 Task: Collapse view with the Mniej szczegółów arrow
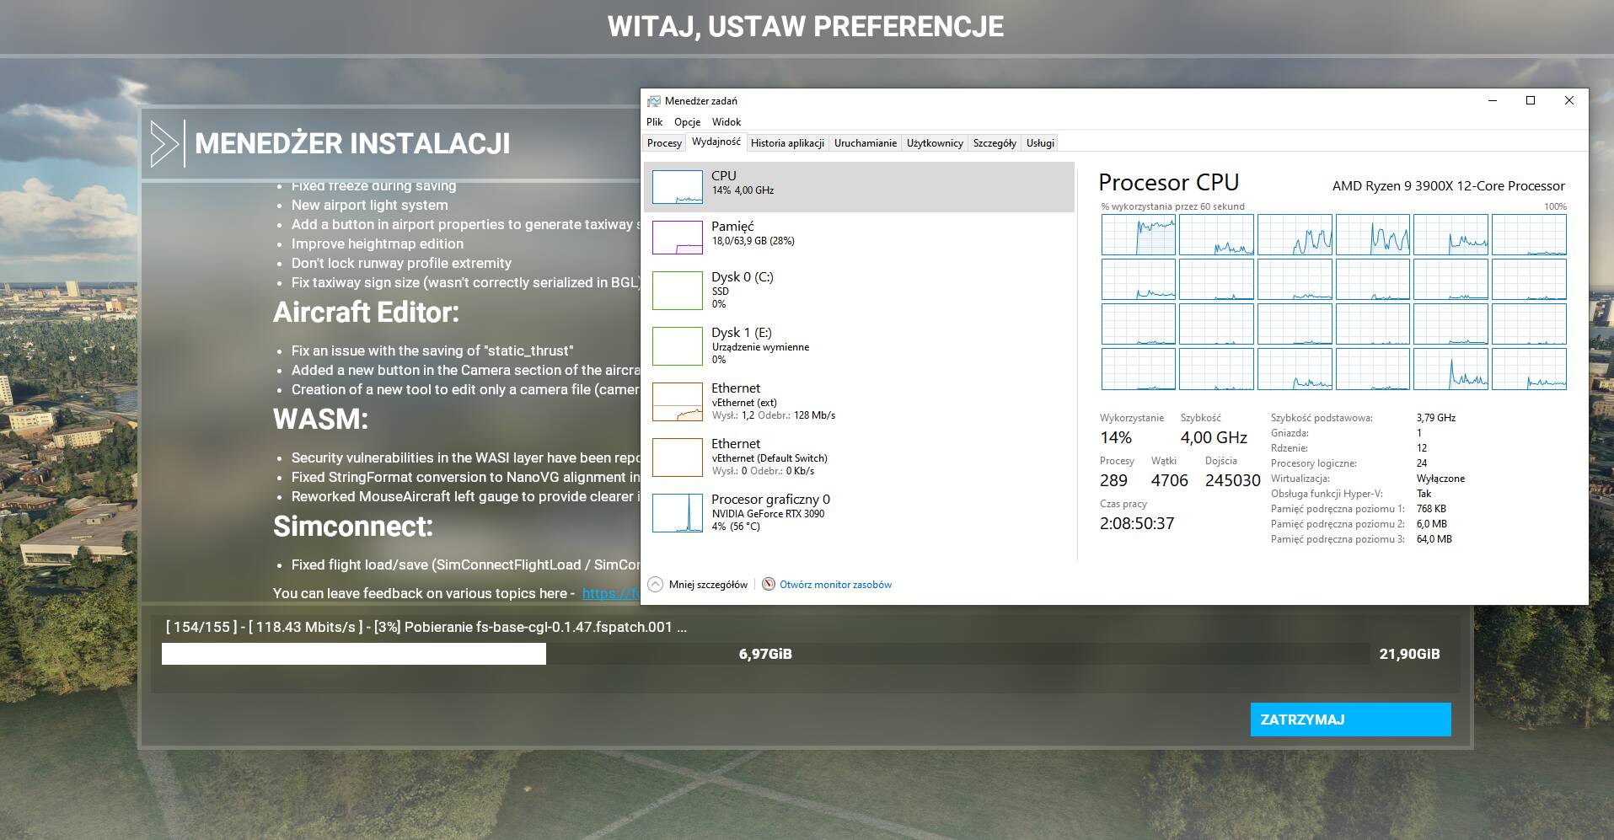(655, 585)
